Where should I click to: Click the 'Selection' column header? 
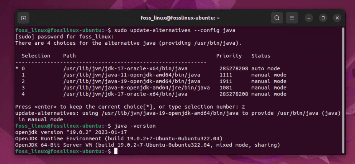[x=36, y=56]
